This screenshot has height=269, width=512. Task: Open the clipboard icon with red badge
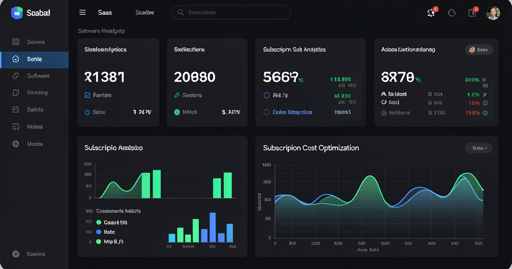tap(472, 13)
